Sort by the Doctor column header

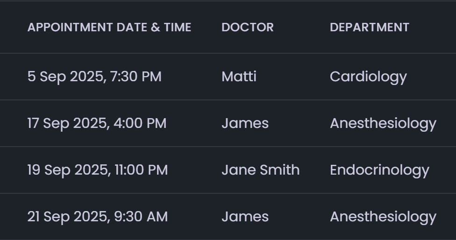[248, 27]
